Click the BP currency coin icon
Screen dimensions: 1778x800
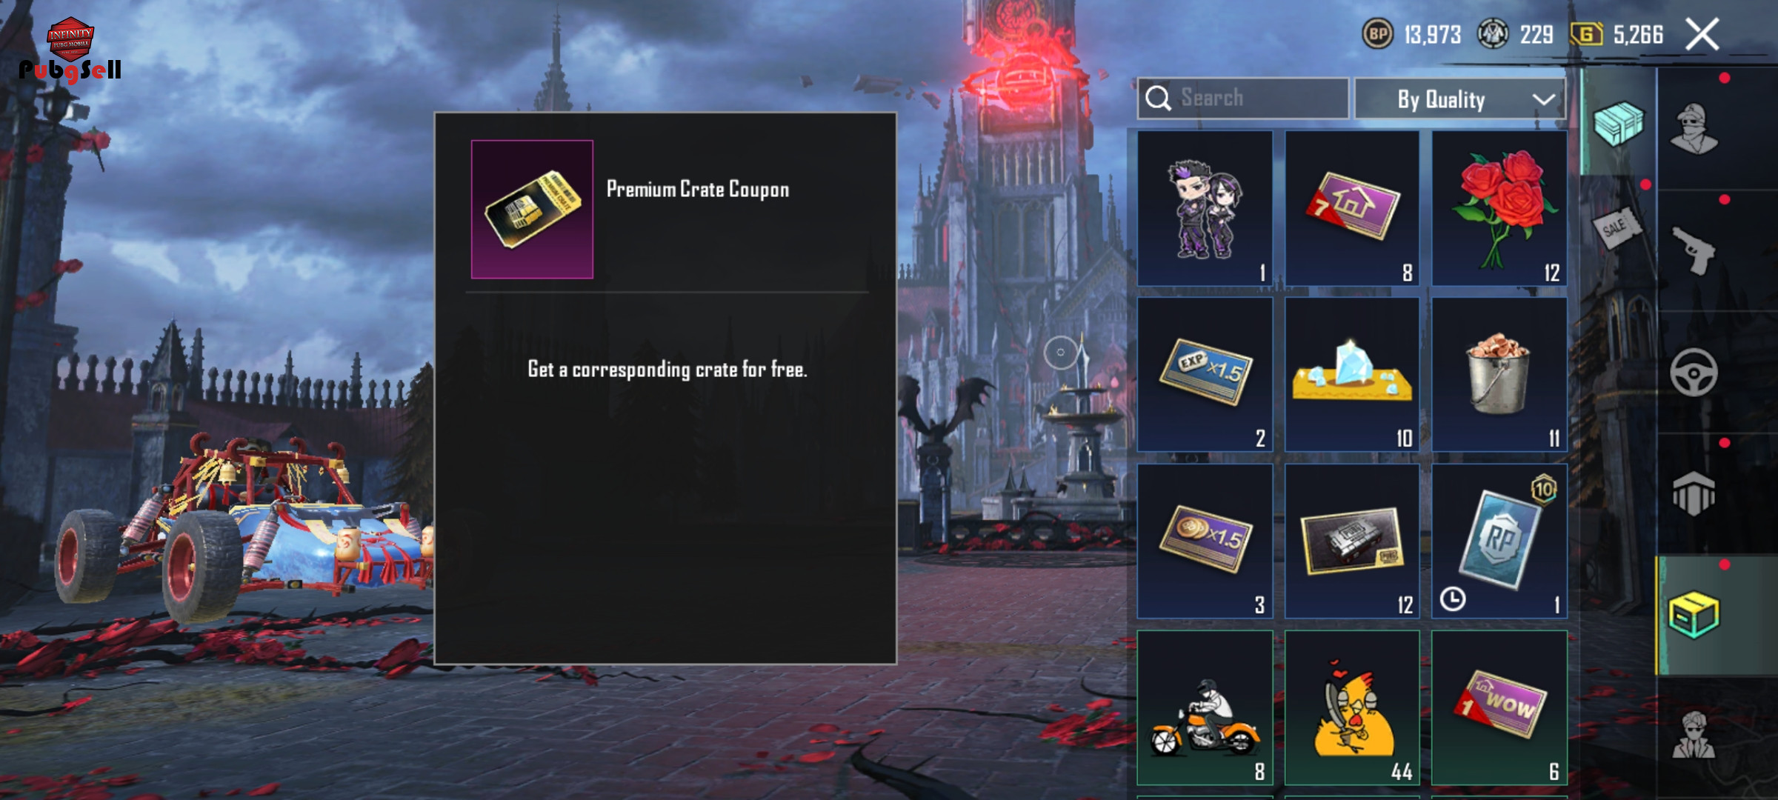(x=1378, y=34)
